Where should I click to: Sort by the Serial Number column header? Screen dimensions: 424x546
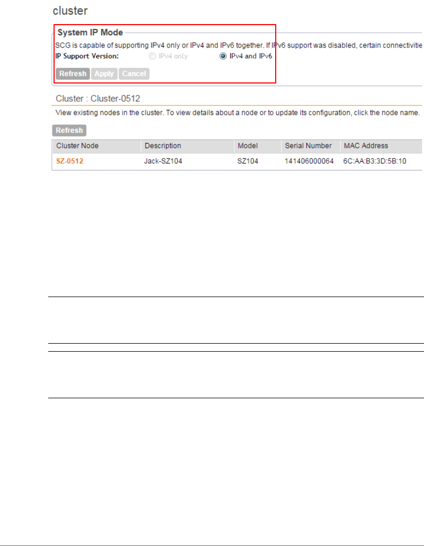pyautogui.click(x=311, y=146)
